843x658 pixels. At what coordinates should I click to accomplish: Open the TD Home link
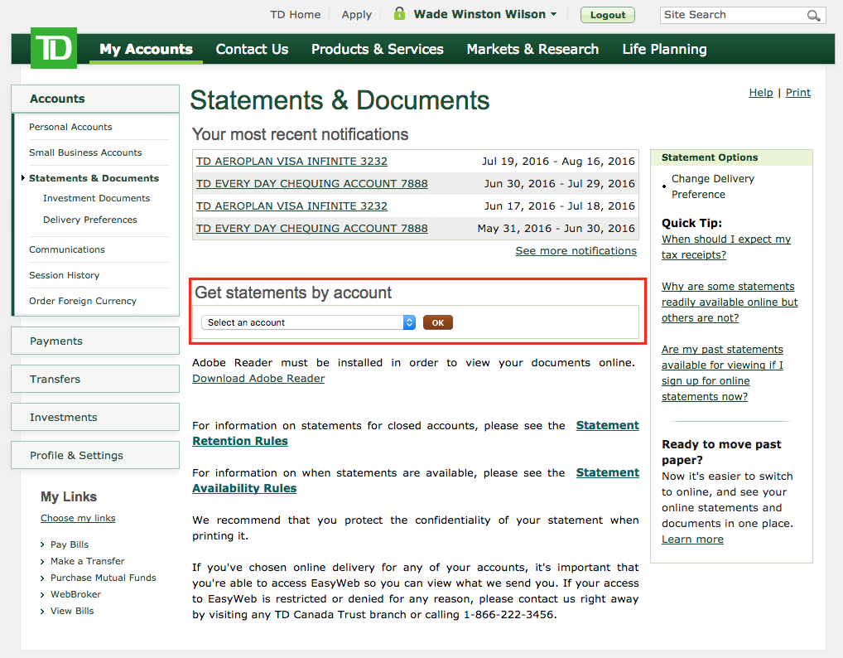pyautogui.click(x=295, y=15)
